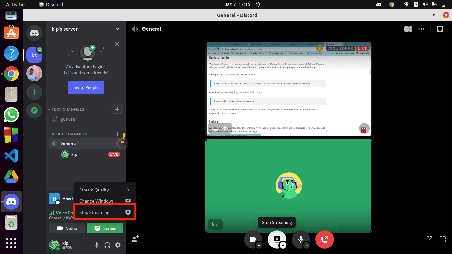The image size is (452, 254).
Task: Click invite user icon bottom left
Action: tap(135, 239)
